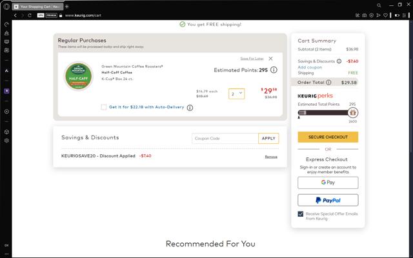
Task: Open the Aria AI sidebar icon
Action: tap(6, 70)
